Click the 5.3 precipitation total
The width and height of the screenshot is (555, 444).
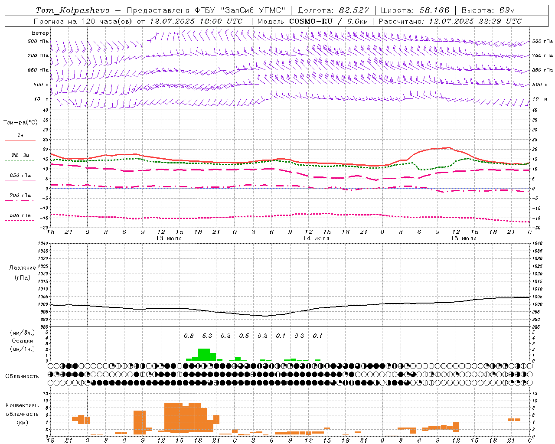207,336
